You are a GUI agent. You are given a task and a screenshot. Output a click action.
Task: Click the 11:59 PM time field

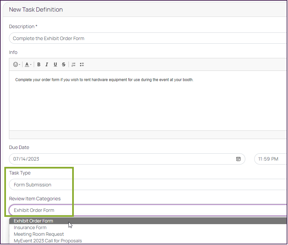point(270,159)
